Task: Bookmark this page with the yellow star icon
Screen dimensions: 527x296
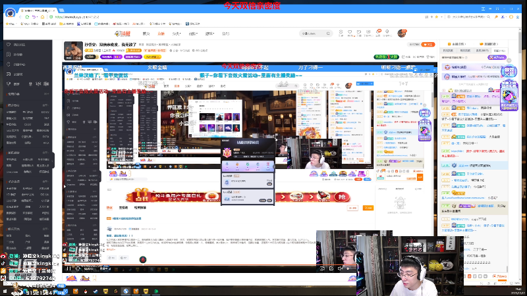Action: [x=437, y=17]
